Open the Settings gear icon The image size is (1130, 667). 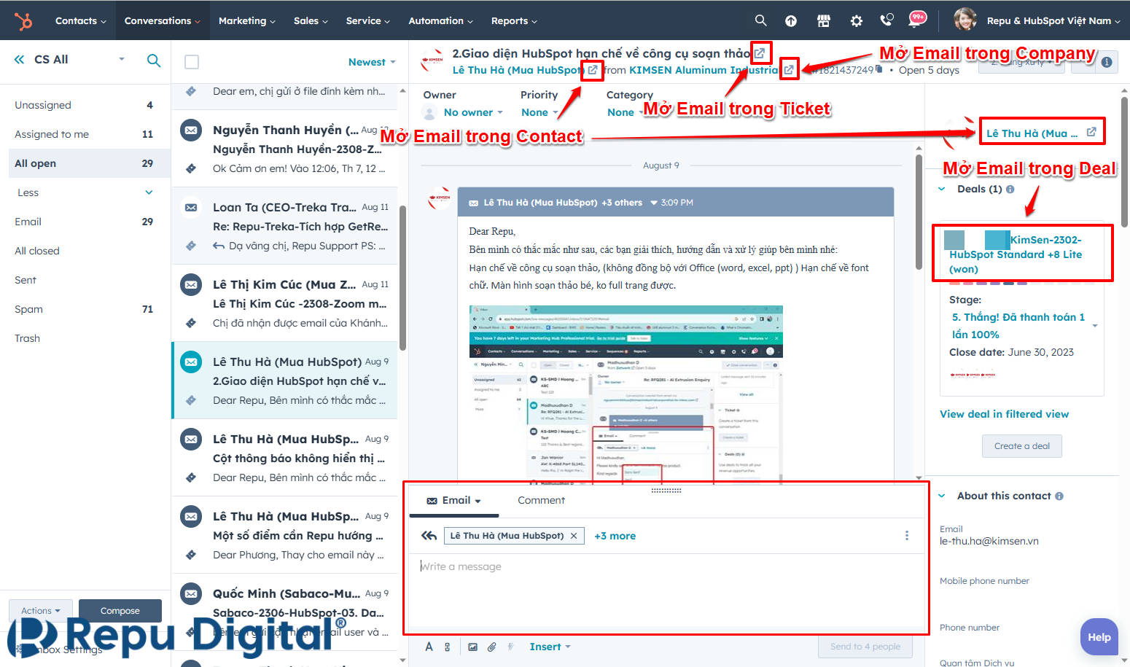857,21
